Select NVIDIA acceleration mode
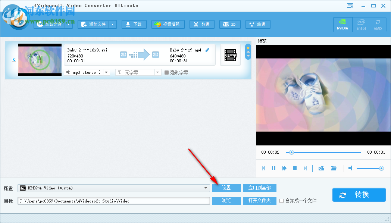Screen dimensions: 391x223 coord(342,24)
